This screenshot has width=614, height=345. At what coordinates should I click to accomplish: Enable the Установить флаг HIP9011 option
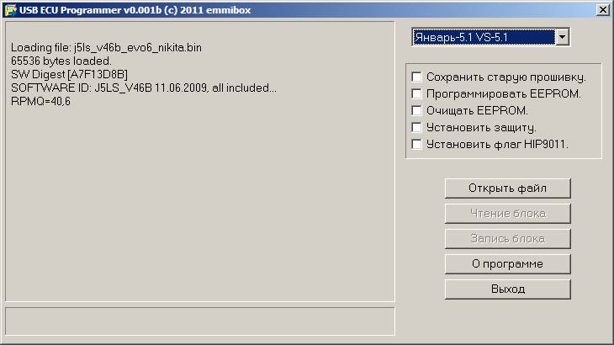[x=416, y=144]
